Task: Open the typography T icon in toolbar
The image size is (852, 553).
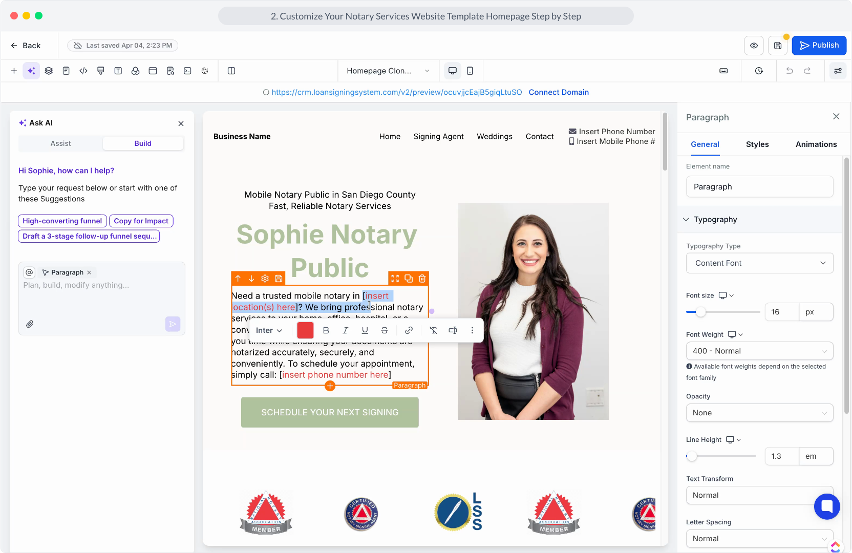Action: (118, 71)
